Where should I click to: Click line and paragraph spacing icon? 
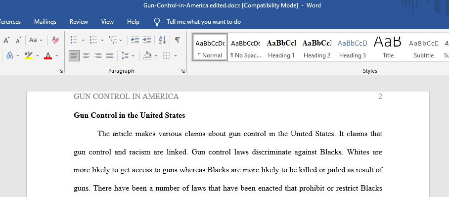coord(125,55)
